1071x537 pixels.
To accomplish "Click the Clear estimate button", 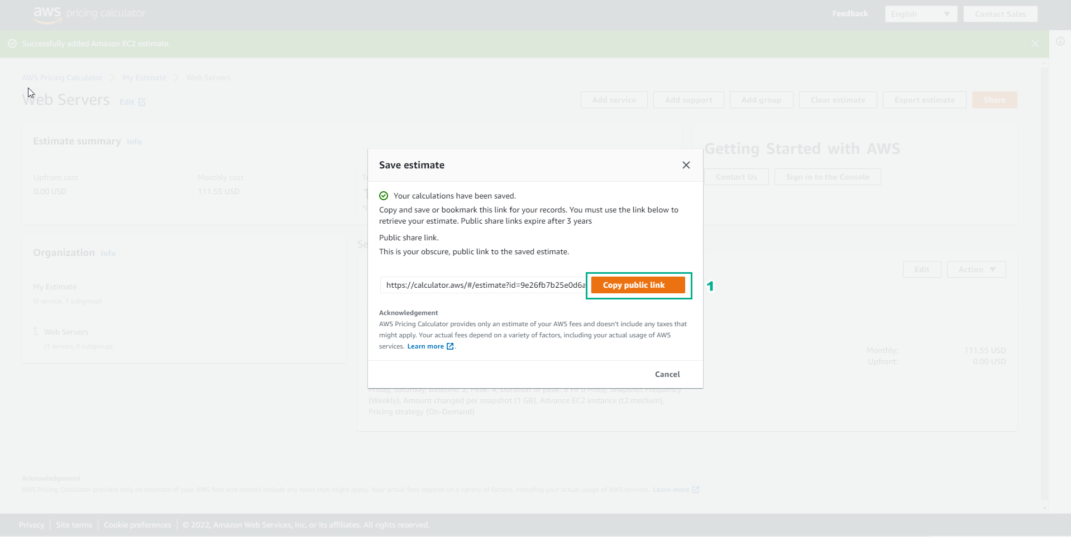I will pos(838,100).
